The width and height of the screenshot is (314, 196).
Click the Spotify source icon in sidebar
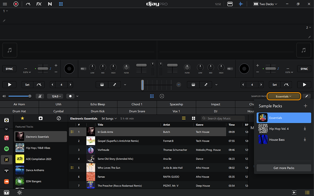[6, 149]
